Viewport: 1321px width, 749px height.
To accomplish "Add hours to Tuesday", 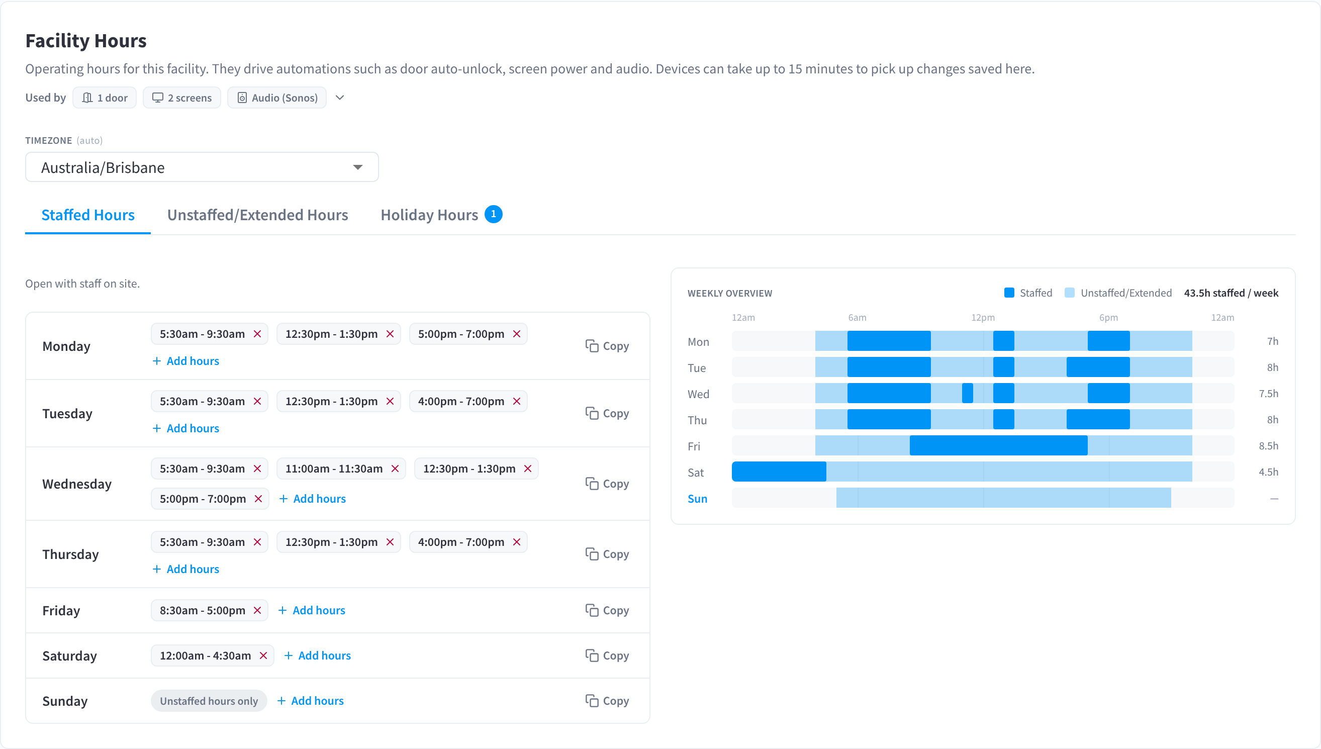I will (185, 428).
